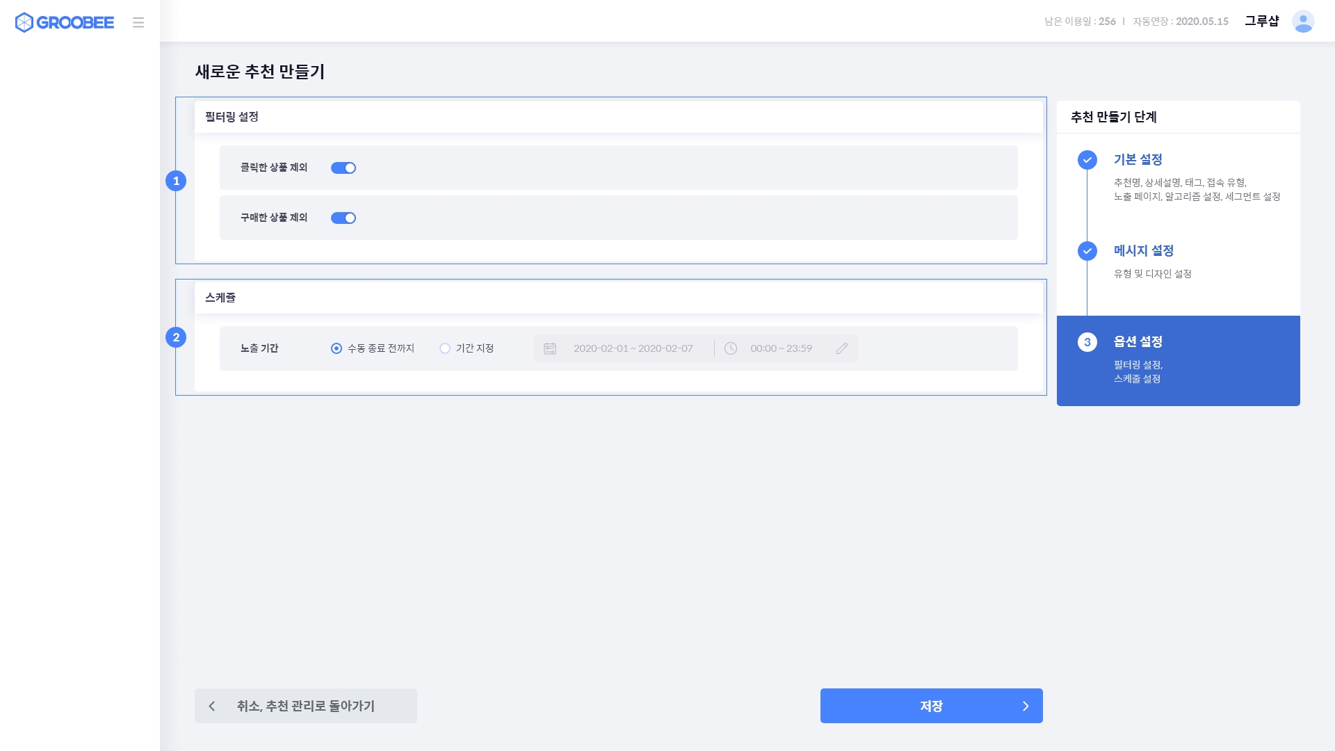Select the 수동 종료 전까지 radio option

pos(337,348)
